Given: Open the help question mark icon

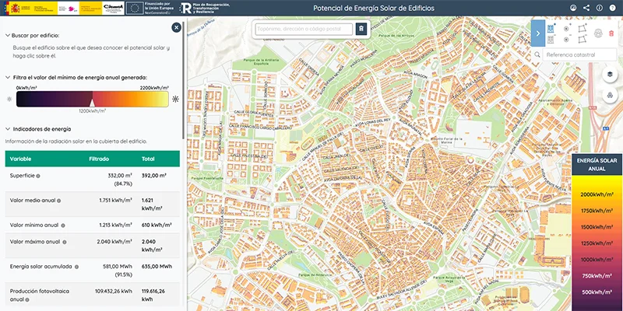Looking at the screenshot, I should tap(612, 8).
